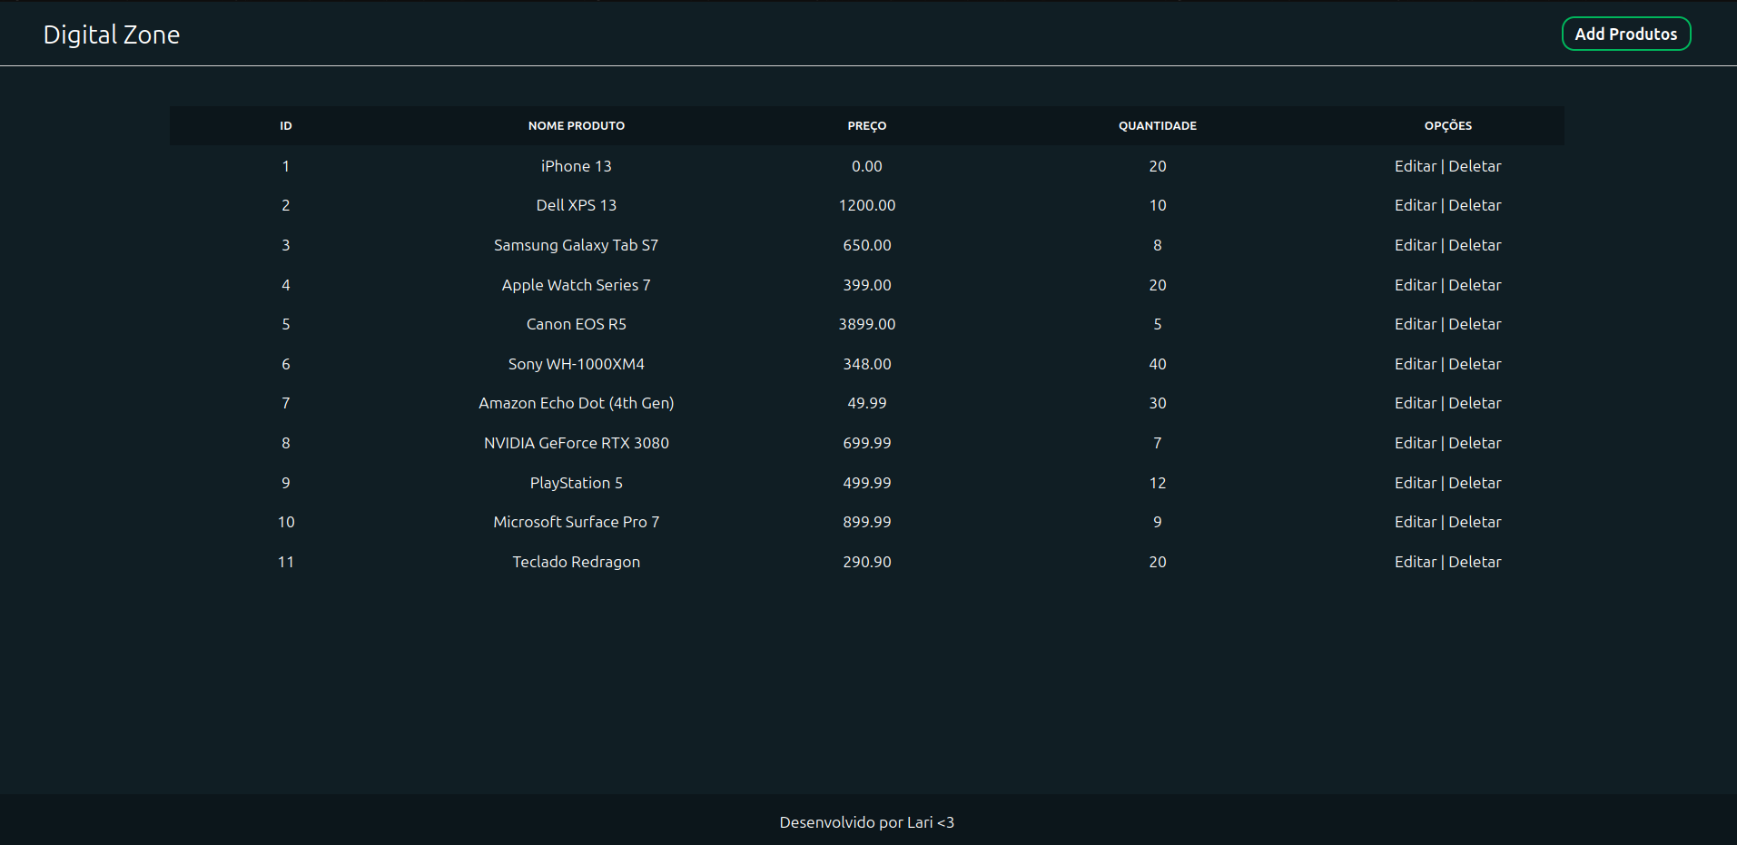This screenshot has height=845, width=1737.
Task: Select the Preço column header
Action: [x=866, y=126]
